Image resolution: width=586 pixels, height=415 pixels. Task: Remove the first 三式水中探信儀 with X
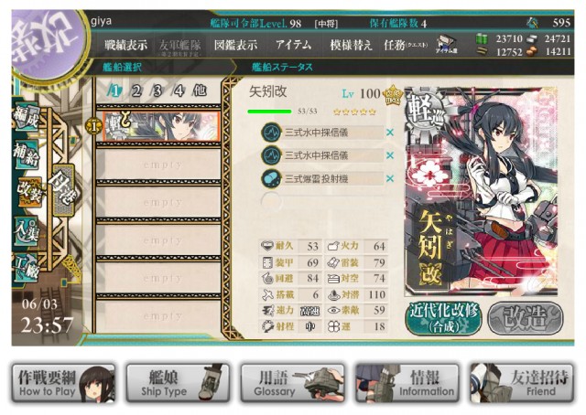[x=390, y=133]
